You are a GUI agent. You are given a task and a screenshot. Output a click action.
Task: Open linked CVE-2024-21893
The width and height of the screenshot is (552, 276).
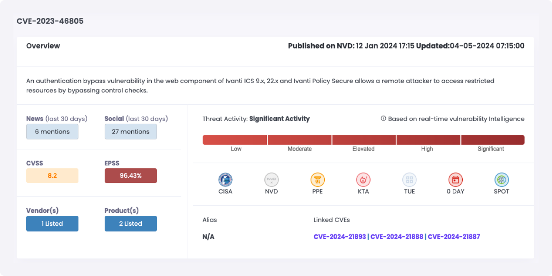339,237
